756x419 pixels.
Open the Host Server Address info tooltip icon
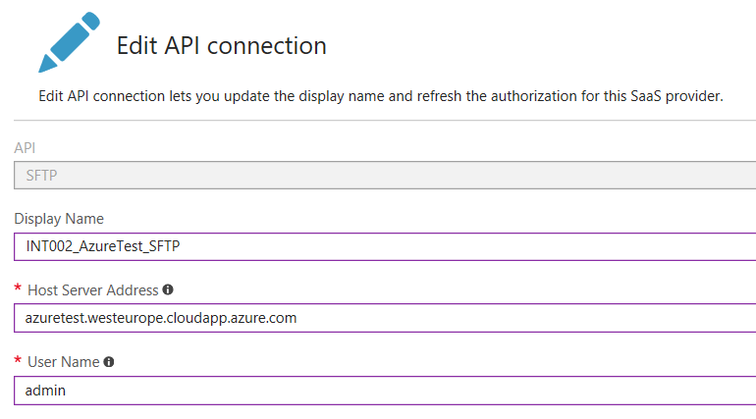pyautogui.click(x=168, y=289)
